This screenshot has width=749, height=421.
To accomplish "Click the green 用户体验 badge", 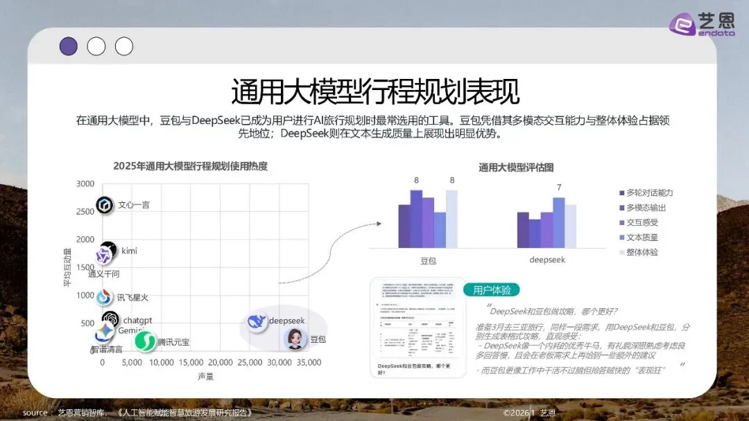I will (x=492, y=290).
